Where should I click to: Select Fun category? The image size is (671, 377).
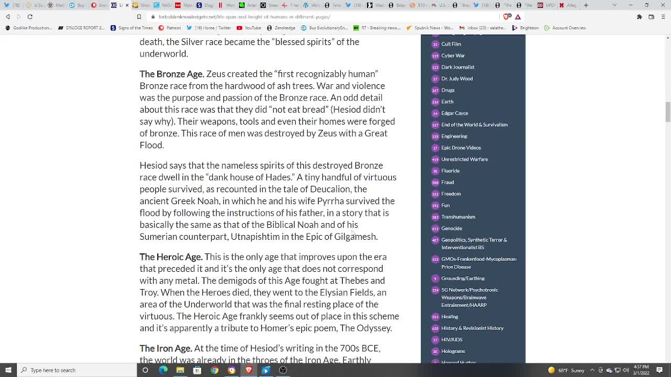[446, 205]
